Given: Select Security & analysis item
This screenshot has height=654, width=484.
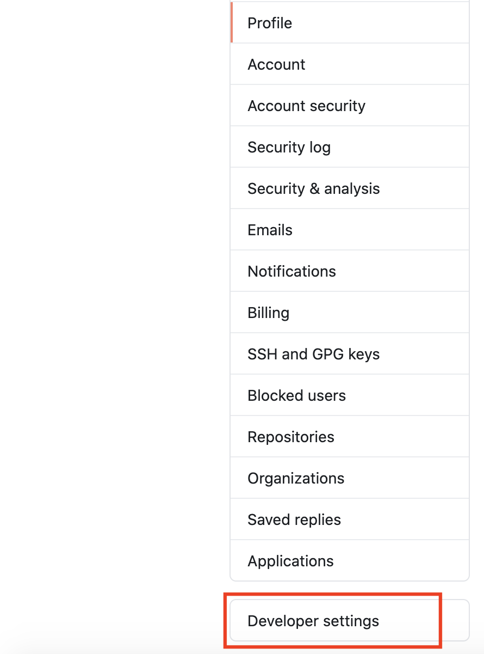Looking at the screenshot, I should pyautogui.click(x=313, y=188).
